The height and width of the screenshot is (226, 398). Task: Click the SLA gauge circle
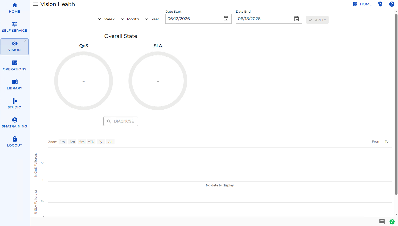point(158,81)
